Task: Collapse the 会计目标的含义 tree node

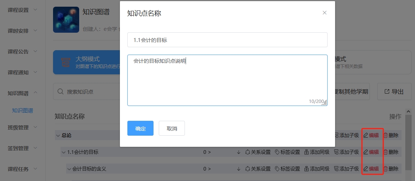Action: pyautogui.click(x=69, y=169)
